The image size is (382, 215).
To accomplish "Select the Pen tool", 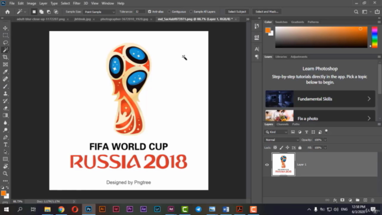I will [x=5, y=137].
